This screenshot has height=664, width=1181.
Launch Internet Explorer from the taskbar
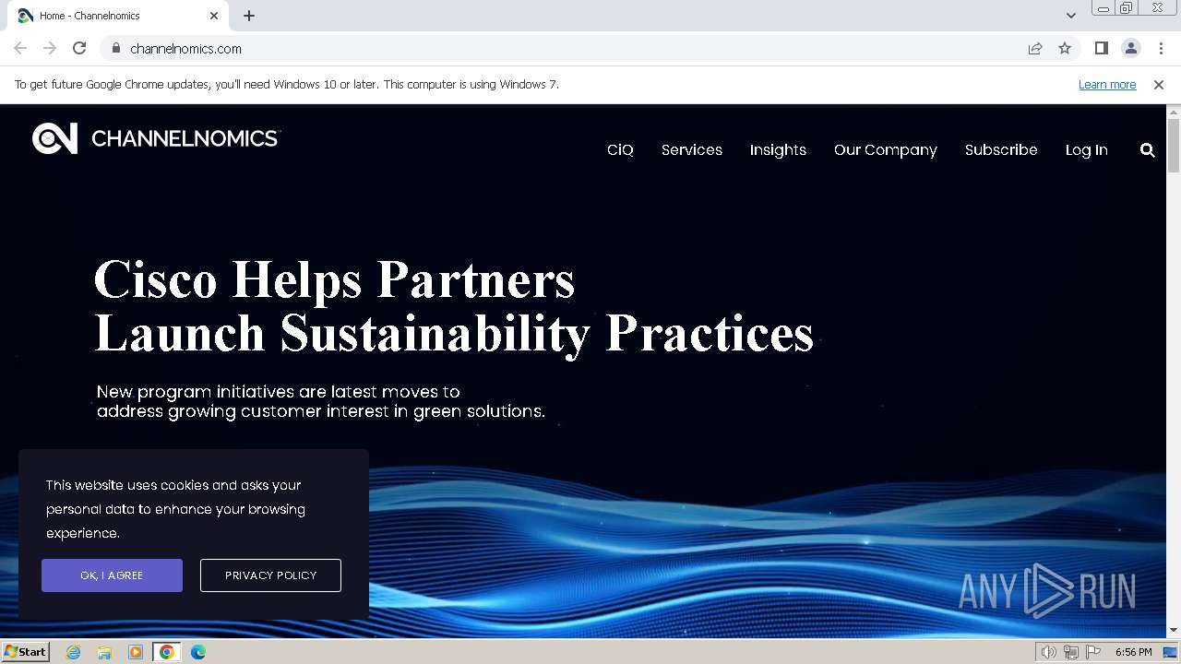tap(74, 652)
